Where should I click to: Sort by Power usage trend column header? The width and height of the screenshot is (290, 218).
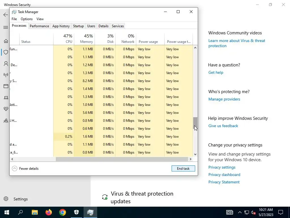pyautogui.click(x=178, y=39)
